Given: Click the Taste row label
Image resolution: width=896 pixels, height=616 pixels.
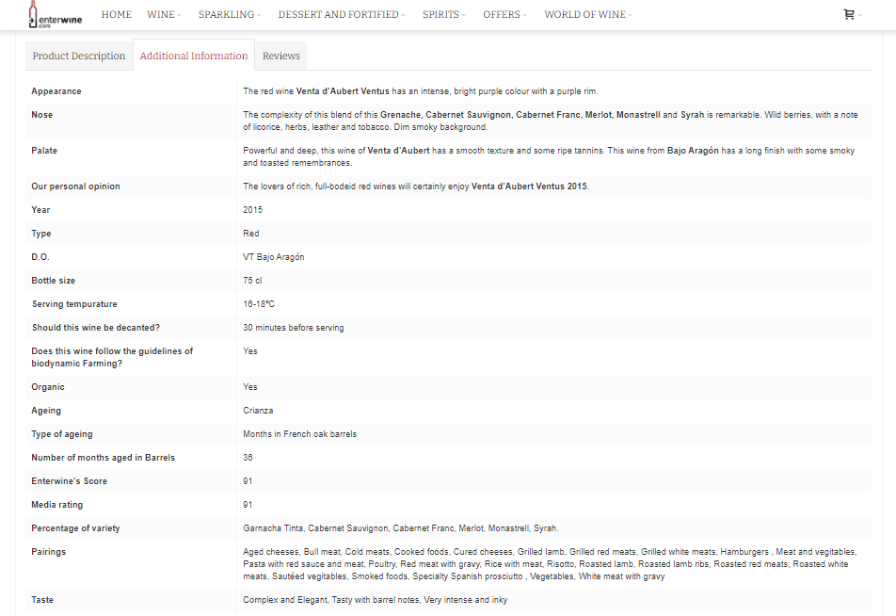Looking at the screenshot, I should click(42, 600).
